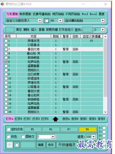Switch to Word mode

[85, 14]
